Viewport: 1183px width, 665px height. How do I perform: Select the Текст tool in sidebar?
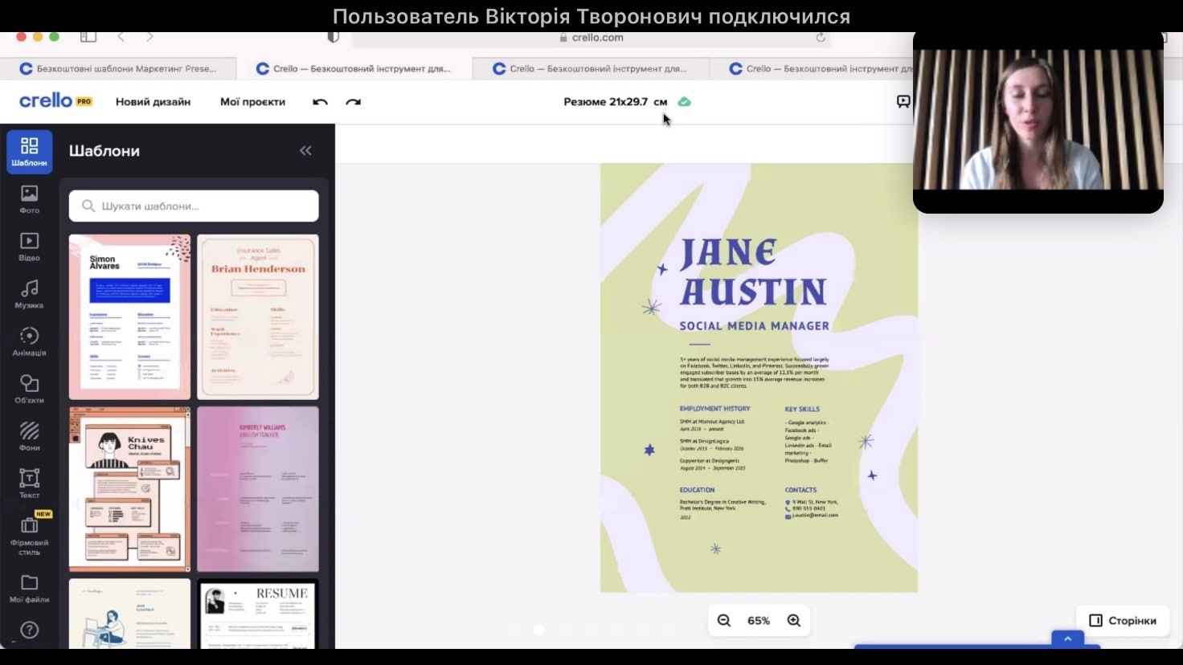[x=30, y=483]
